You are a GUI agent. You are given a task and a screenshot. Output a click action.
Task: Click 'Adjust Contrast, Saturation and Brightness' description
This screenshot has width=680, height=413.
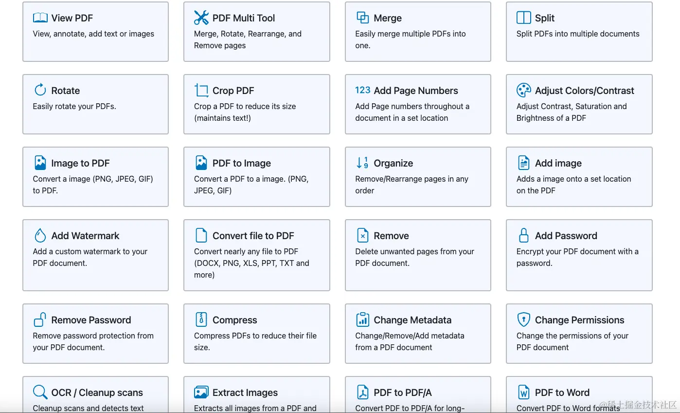[572, 112]
